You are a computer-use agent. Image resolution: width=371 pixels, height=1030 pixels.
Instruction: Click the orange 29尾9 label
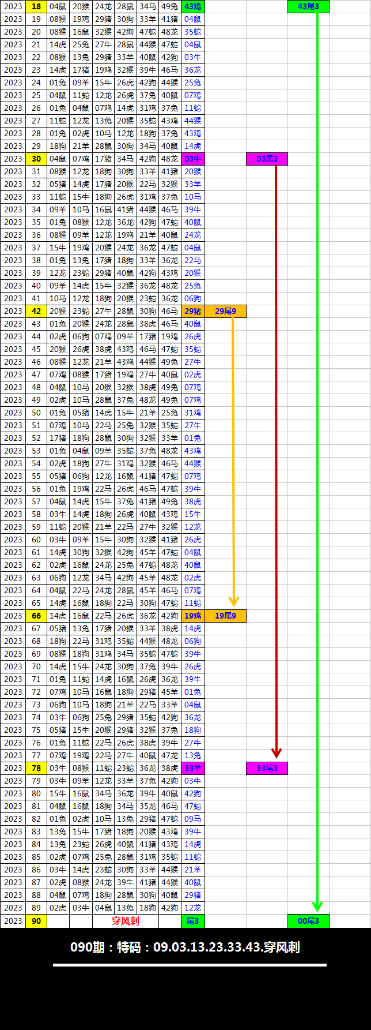click(225, 311)
